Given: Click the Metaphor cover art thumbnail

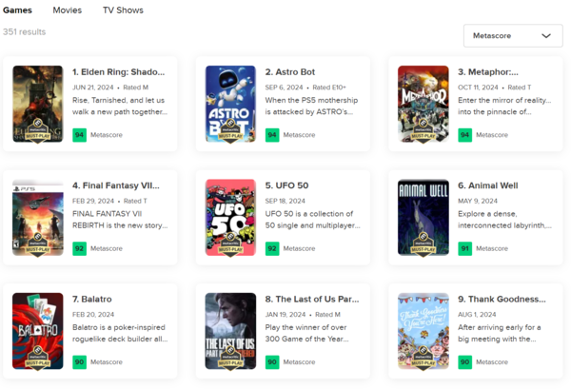Looking at the screenshot, I should [423, 104].
